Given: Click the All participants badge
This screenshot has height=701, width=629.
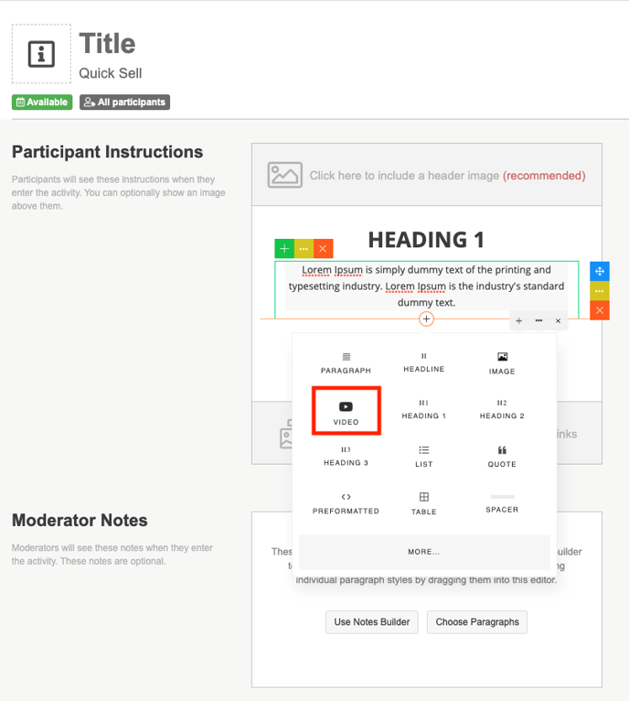Looking at the screenshot, I should tap(124, 102).
